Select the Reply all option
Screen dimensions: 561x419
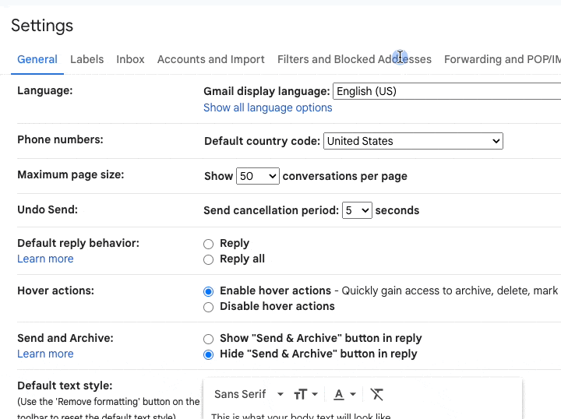click(209, 259)
